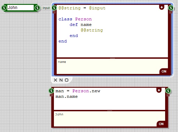Click the S input connector of Person class module
Viewport: 178px width, 132px height.
tap(54, 8)
